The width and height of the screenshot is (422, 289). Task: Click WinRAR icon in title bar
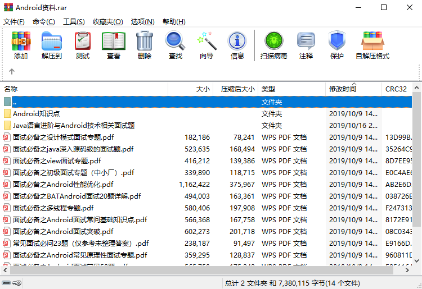pos(8,7)
